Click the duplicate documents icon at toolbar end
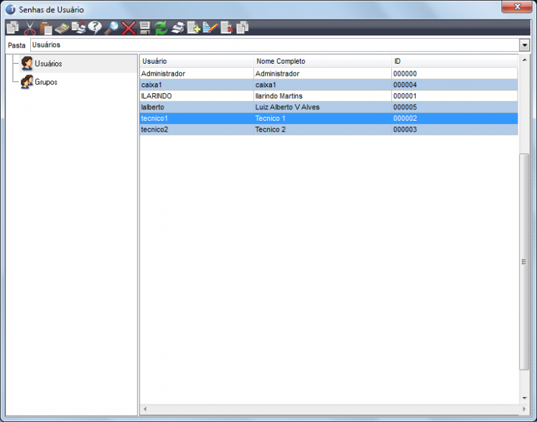The image size is (537, 422). tap(242, 28)
